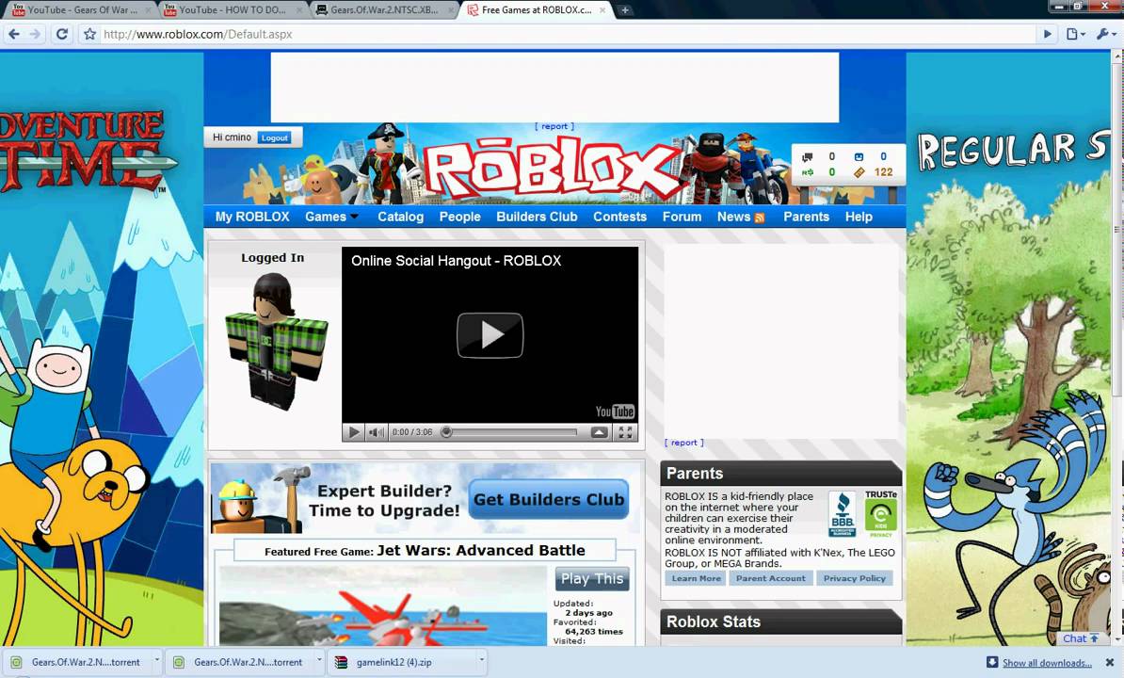The width and height of the screenshot is (1124, 678).
Task: Click the small play button in video controls
Action: tap(353, 432)
